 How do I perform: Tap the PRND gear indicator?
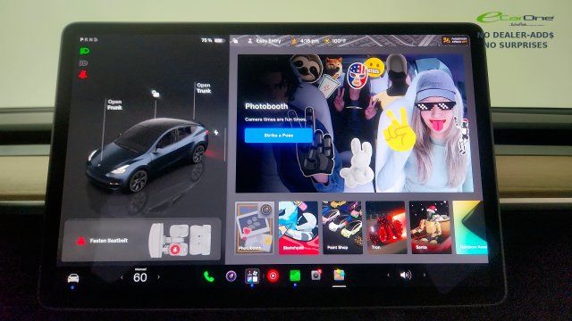(88, 39)
